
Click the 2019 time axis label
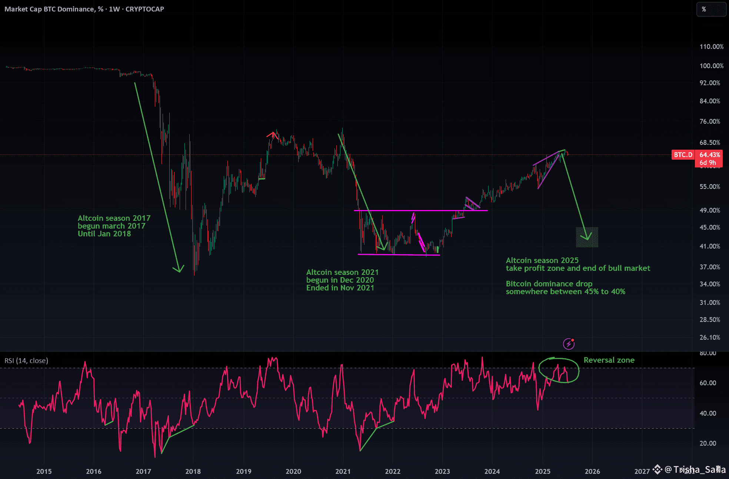[244, 472]
